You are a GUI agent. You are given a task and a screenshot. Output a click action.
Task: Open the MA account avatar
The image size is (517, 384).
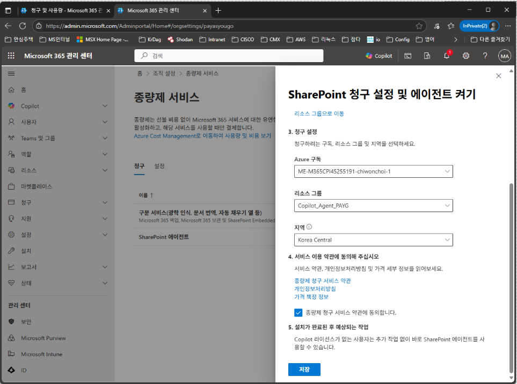[x=505, y=56]
